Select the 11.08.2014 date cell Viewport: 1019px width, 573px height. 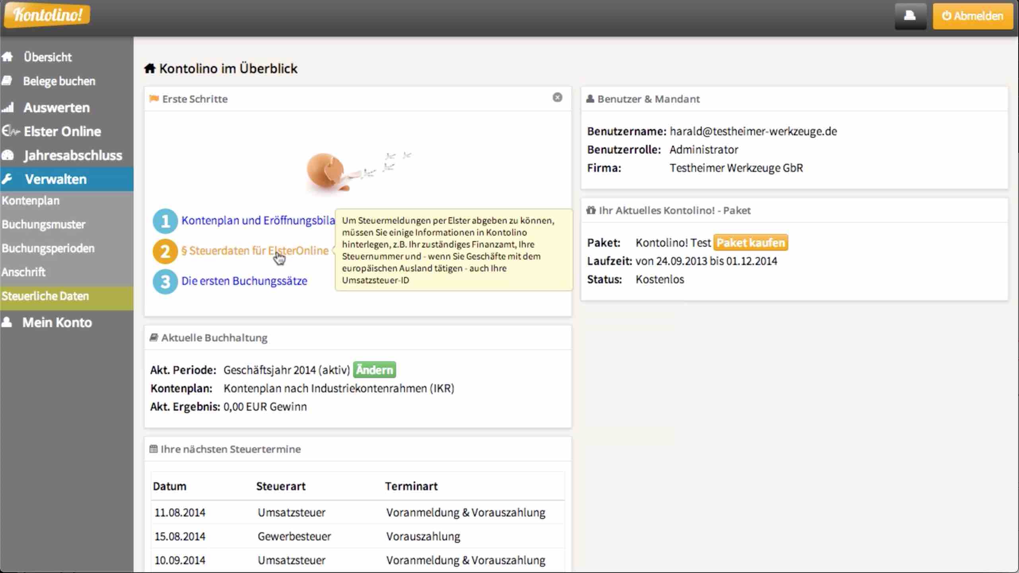(180, 513)
